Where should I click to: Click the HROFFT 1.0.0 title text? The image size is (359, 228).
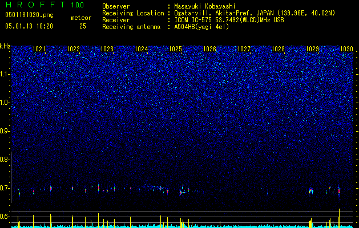(45, 5)
